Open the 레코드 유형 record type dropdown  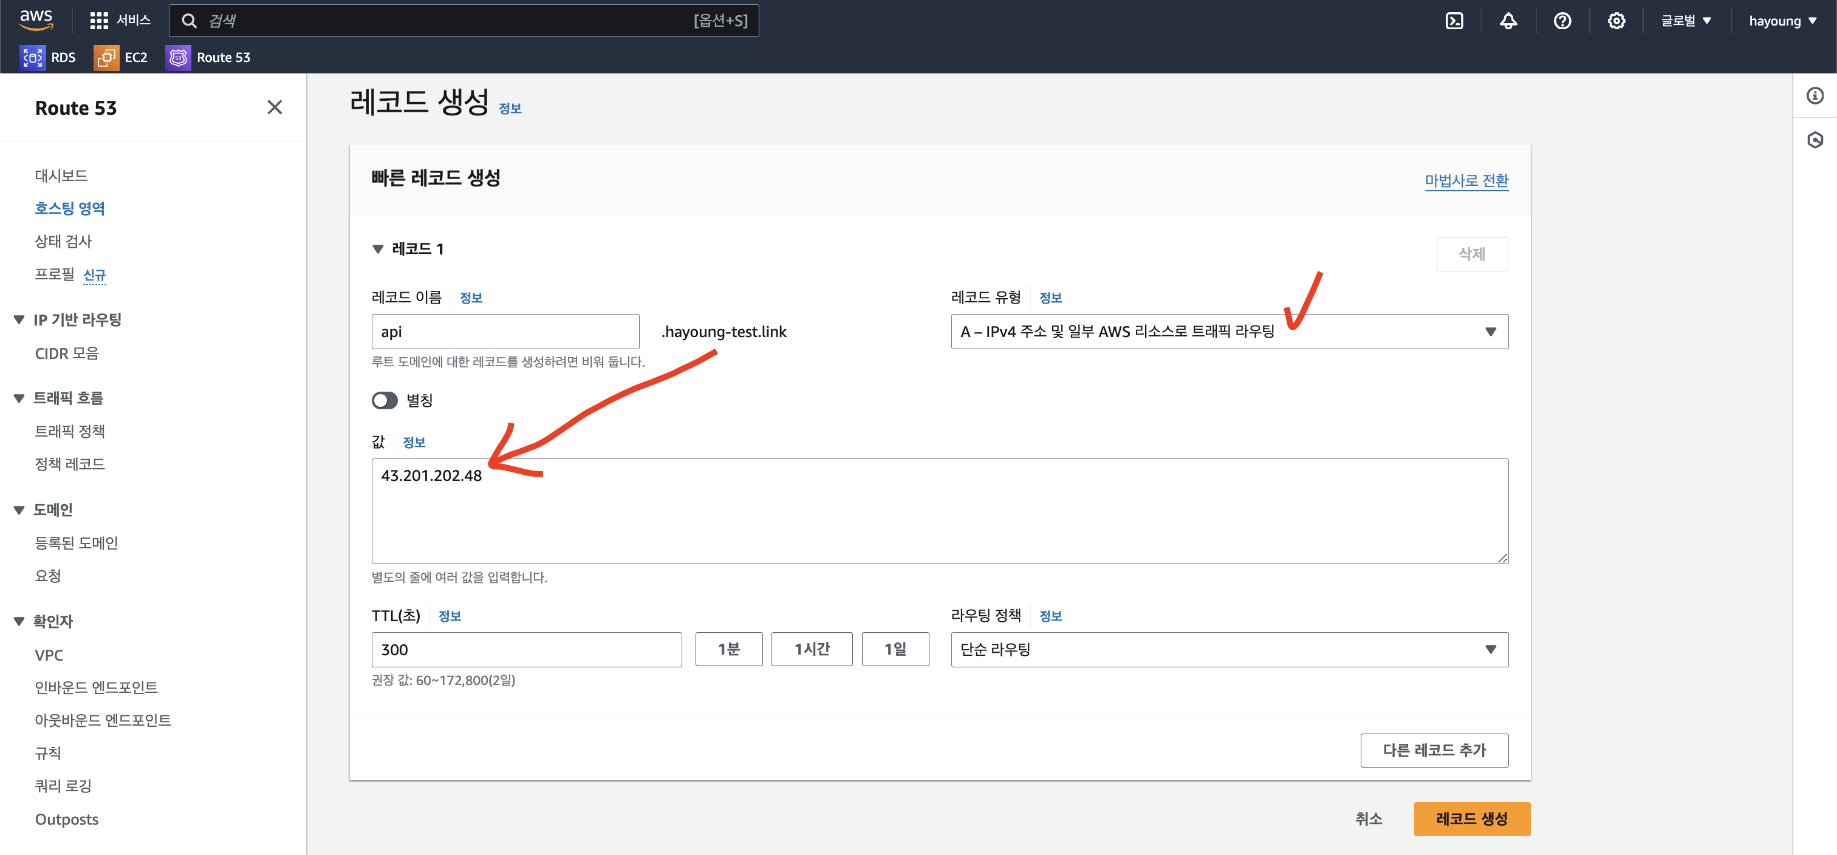point(1229,332)
